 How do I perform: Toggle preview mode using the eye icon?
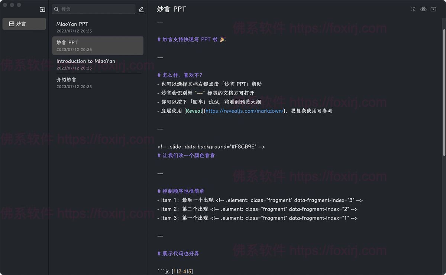pyautogui.click(x=423, y=9)
